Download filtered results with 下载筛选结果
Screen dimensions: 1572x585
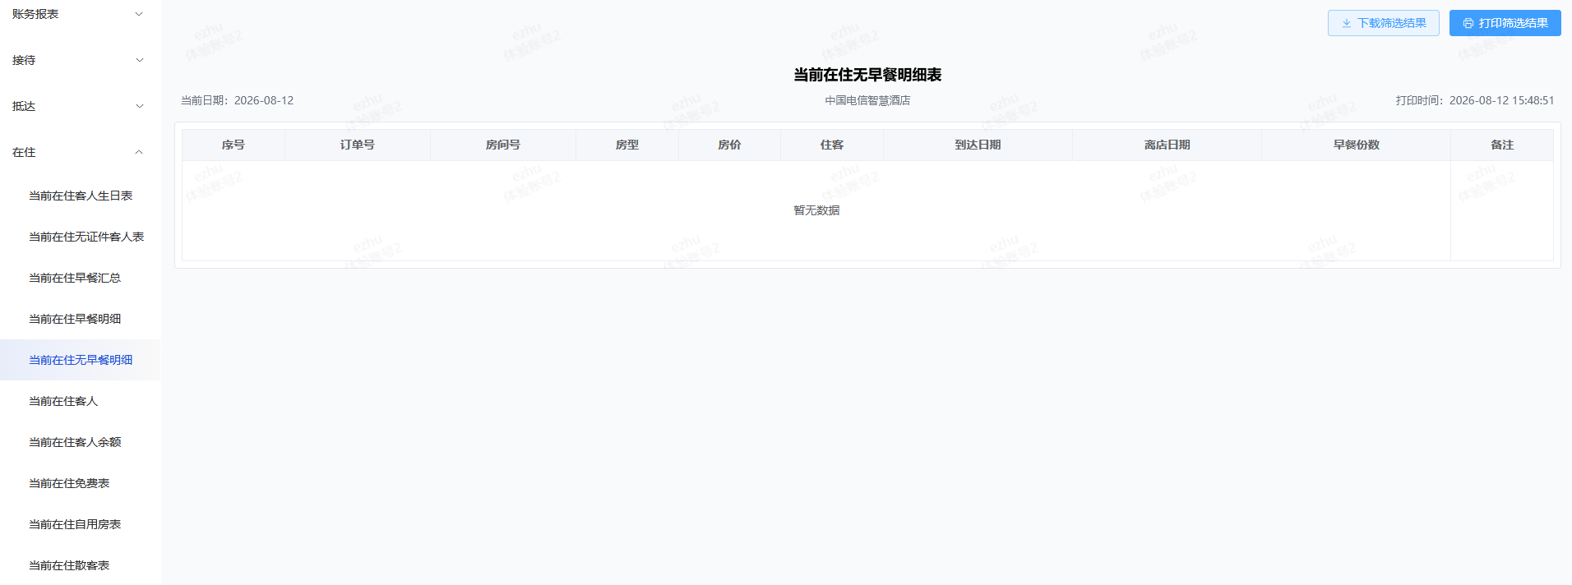coord(1383,23)
